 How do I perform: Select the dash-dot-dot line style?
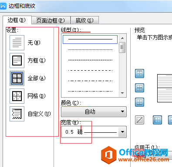(90, 91)
